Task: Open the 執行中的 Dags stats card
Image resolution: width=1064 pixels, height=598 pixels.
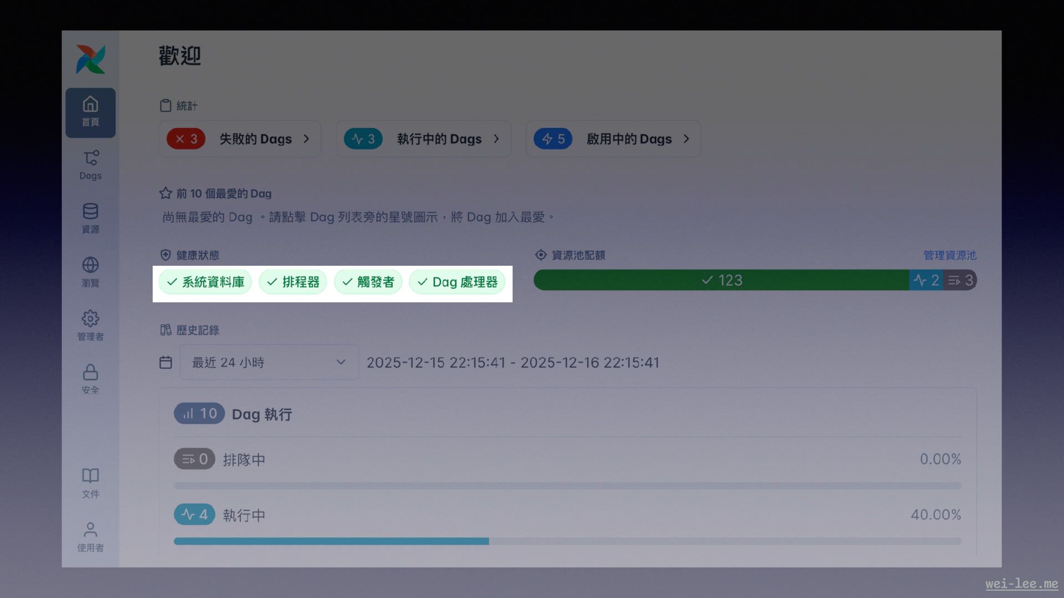Action: [x=423, y=139]
